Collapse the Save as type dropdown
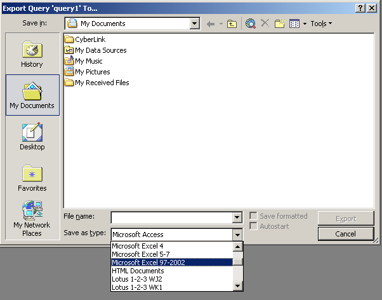Image resolution: width=382 pixels, height=300 pixels. [237, 235]
